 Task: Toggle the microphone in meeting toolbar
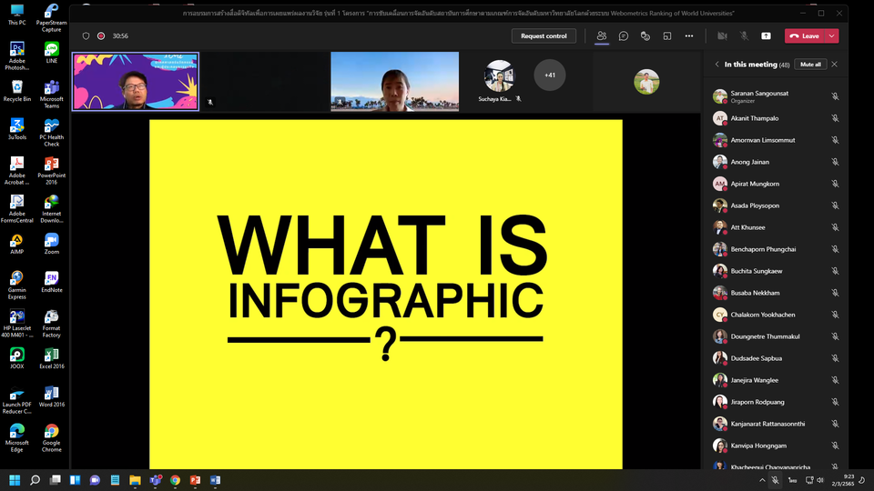coord(744,35)
